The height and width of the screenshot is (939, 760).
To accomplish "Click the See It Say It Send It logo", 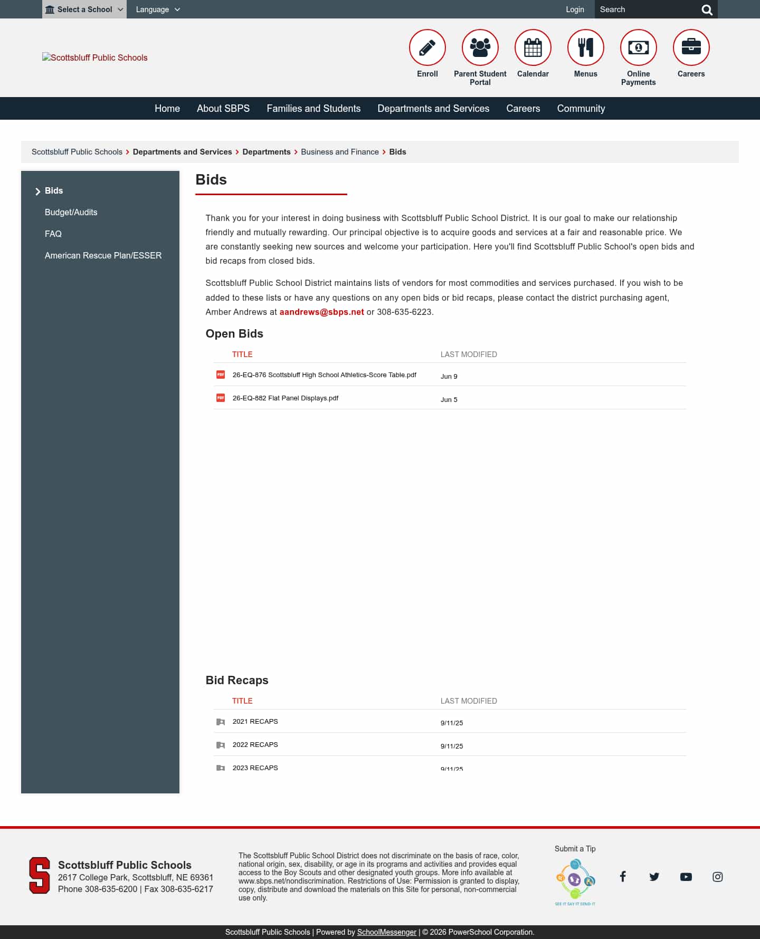I will pyautogui.click(x=575, y=882).
